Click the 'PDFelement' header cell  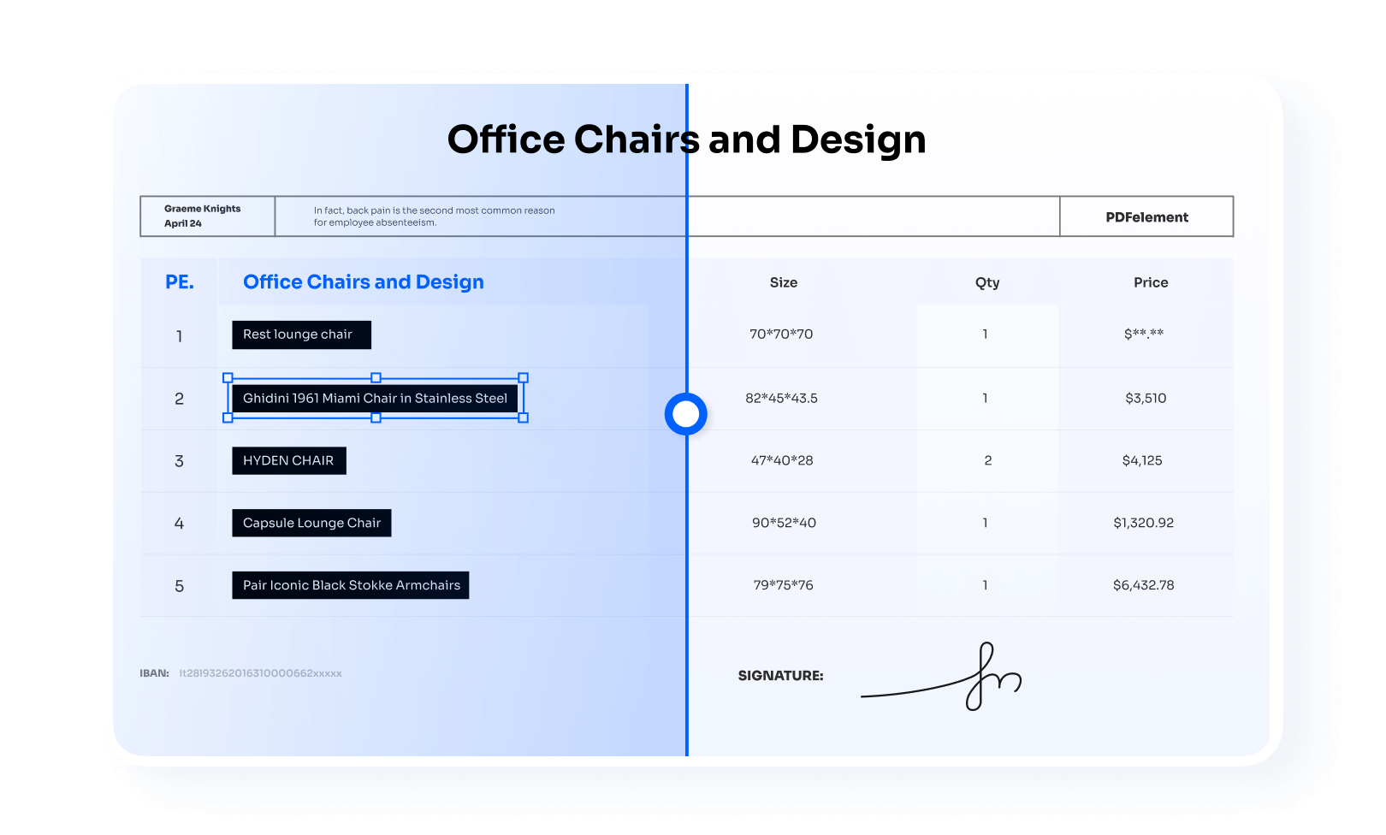coord(1146,217)
